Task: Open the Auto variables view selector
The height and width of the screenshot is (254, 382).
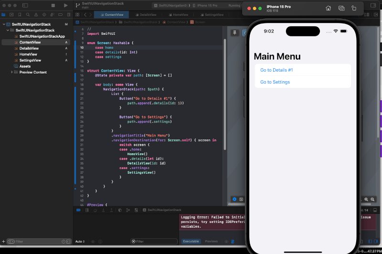Action: pos(80,241)
